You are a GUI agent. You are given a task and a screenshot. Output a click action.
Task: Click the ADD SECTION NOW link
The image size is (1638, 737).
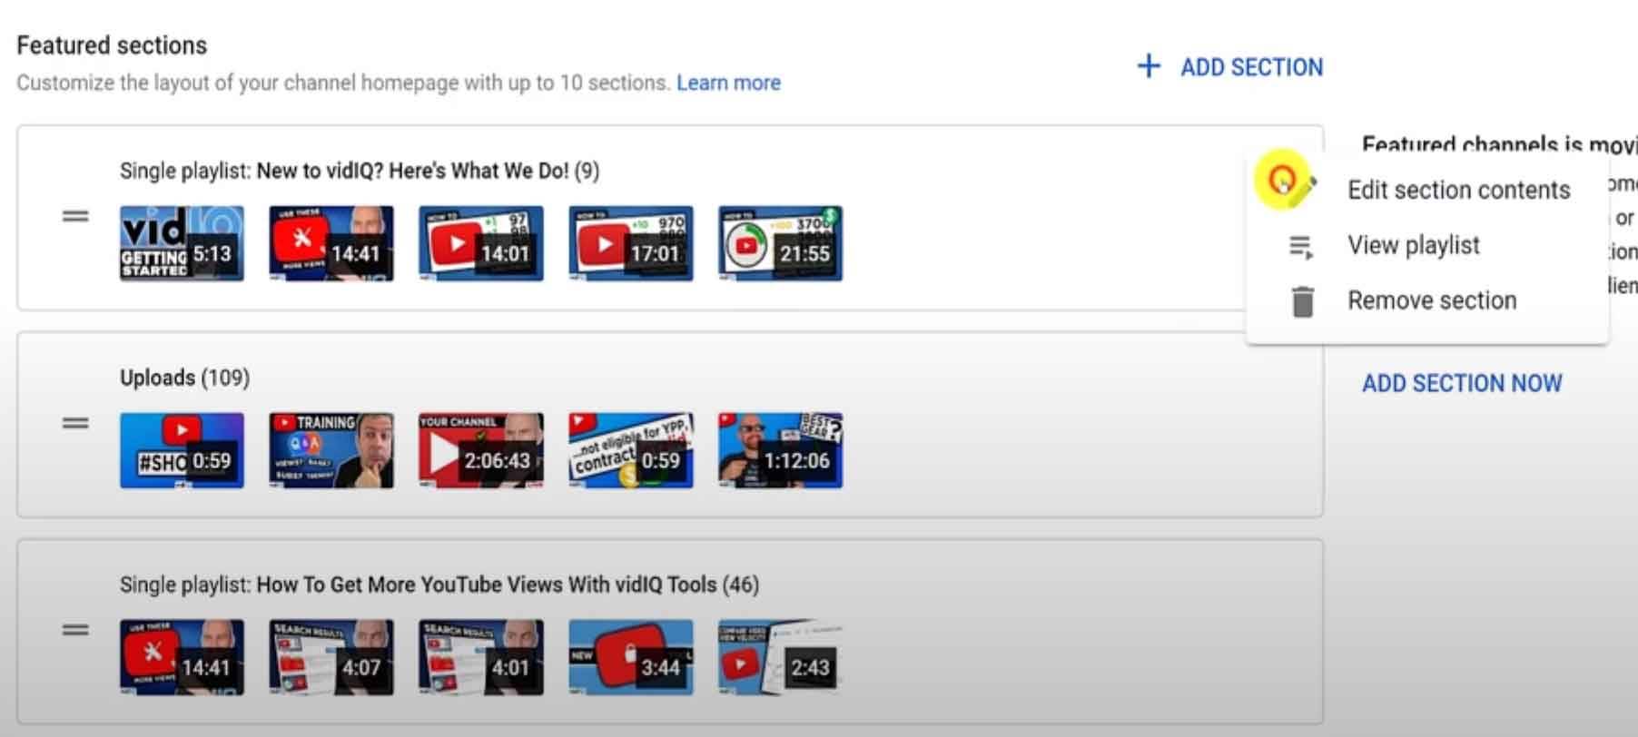pos(1462,383)
